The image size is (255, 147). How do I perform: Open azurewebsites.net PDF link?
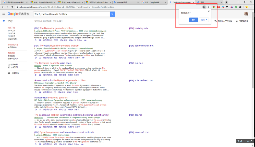(x=141, y=46)
